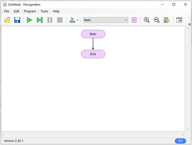Zoom in on the flowchart

[146, 20]
